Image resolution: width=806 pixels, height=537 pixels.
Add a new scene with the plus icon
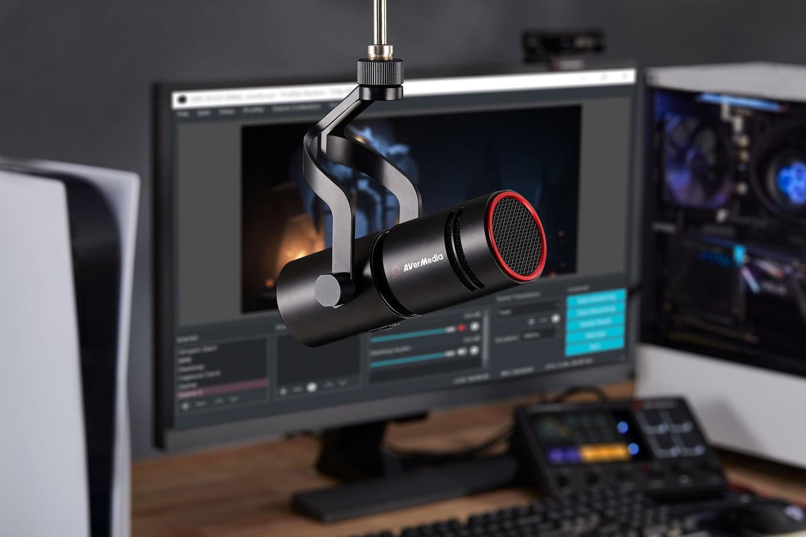(185, 404)
